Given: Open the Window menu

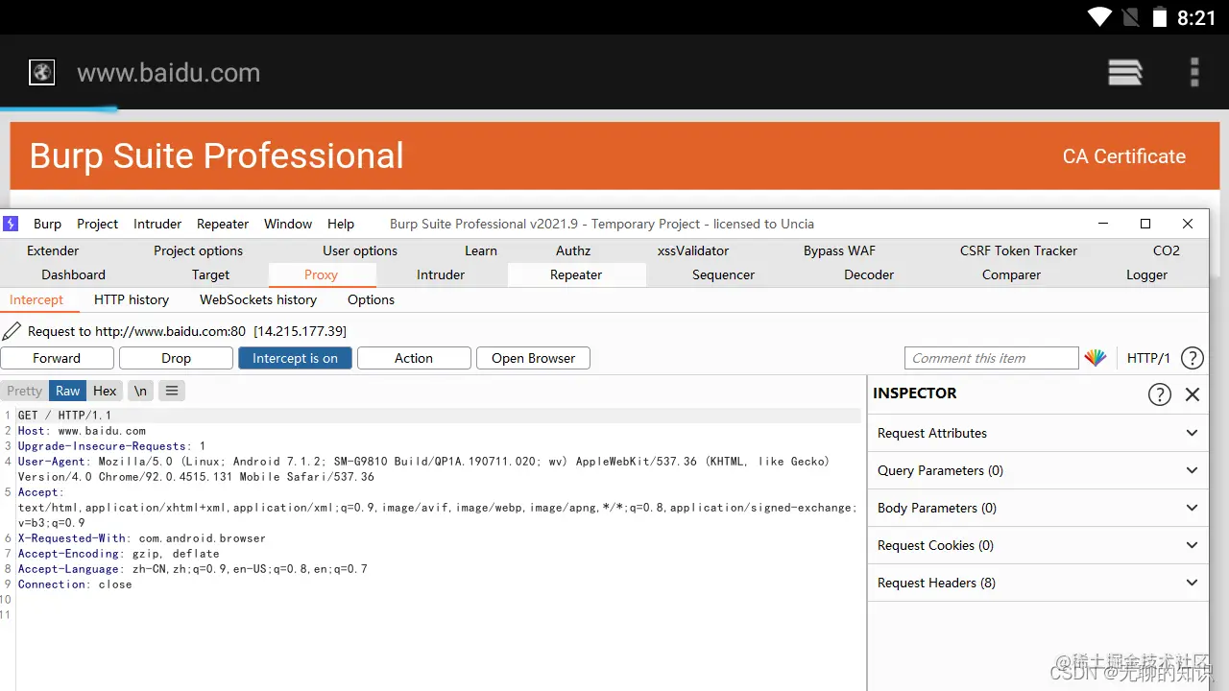Looking at the screenshot, I should point(288,224).
